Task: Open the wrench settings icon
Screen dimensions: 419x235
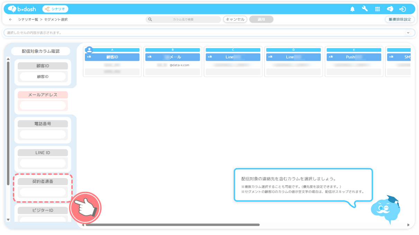Action: (x=365, y=9)
